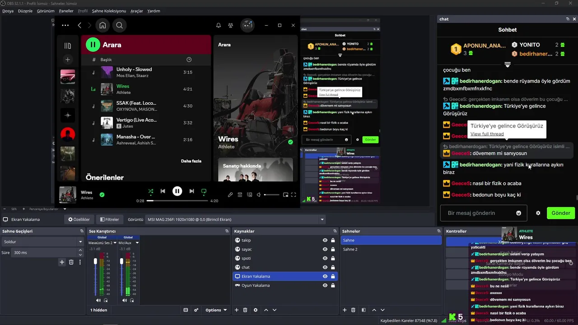Move source up in Kaynaklar
578x325 pixels.
tap(266, 310)
